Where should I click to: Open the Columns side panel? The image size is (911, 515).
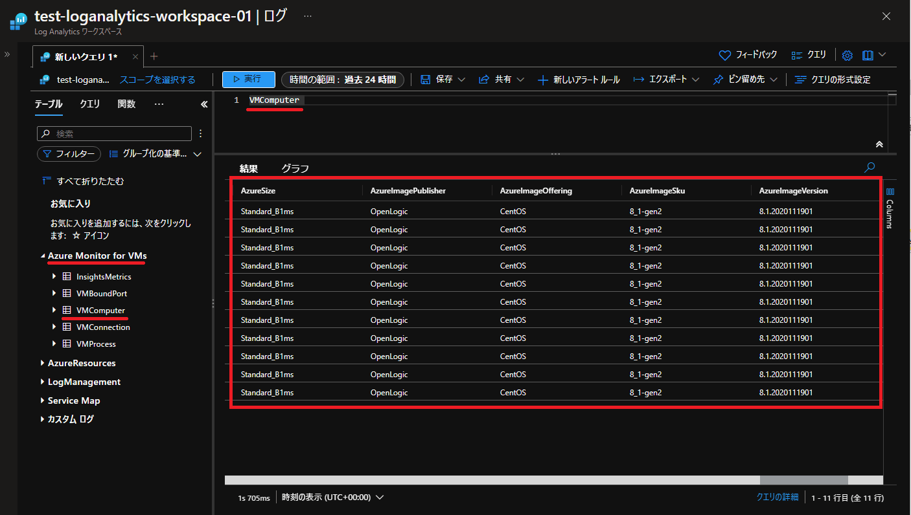[890, 207]
